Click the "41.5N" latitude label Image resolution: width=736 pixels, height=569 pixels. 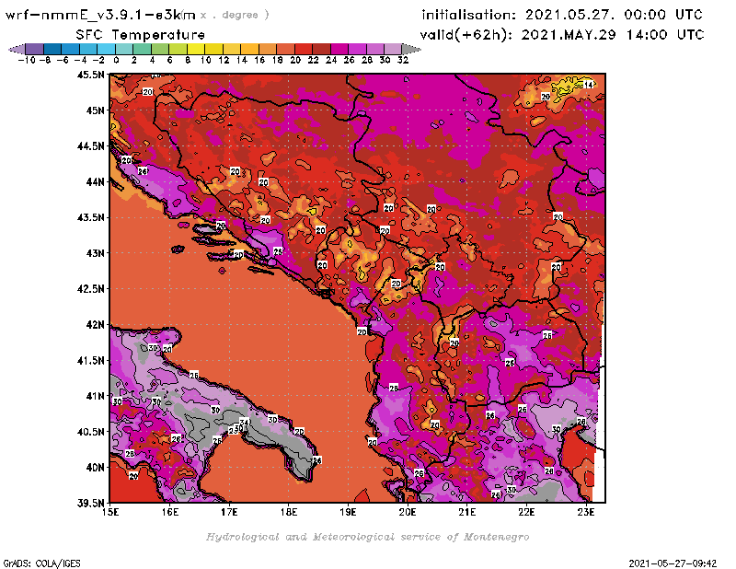tap(91, 360)
